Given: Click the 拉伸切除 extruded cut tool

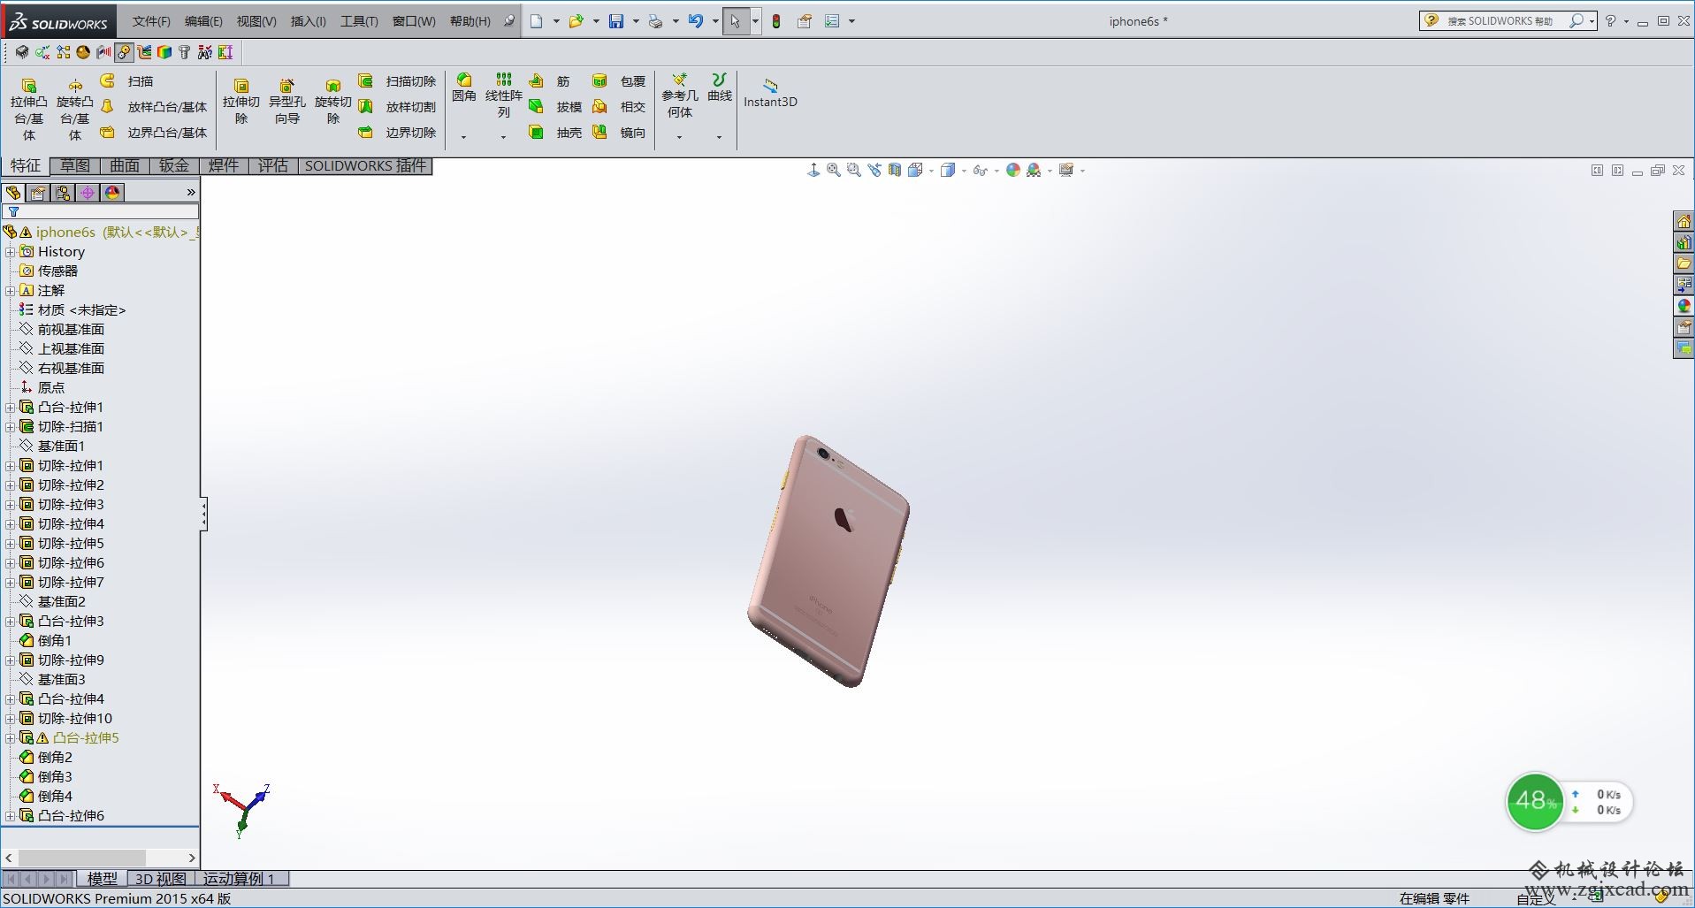Looking at the screenshot, I should (x=241, y=101).
